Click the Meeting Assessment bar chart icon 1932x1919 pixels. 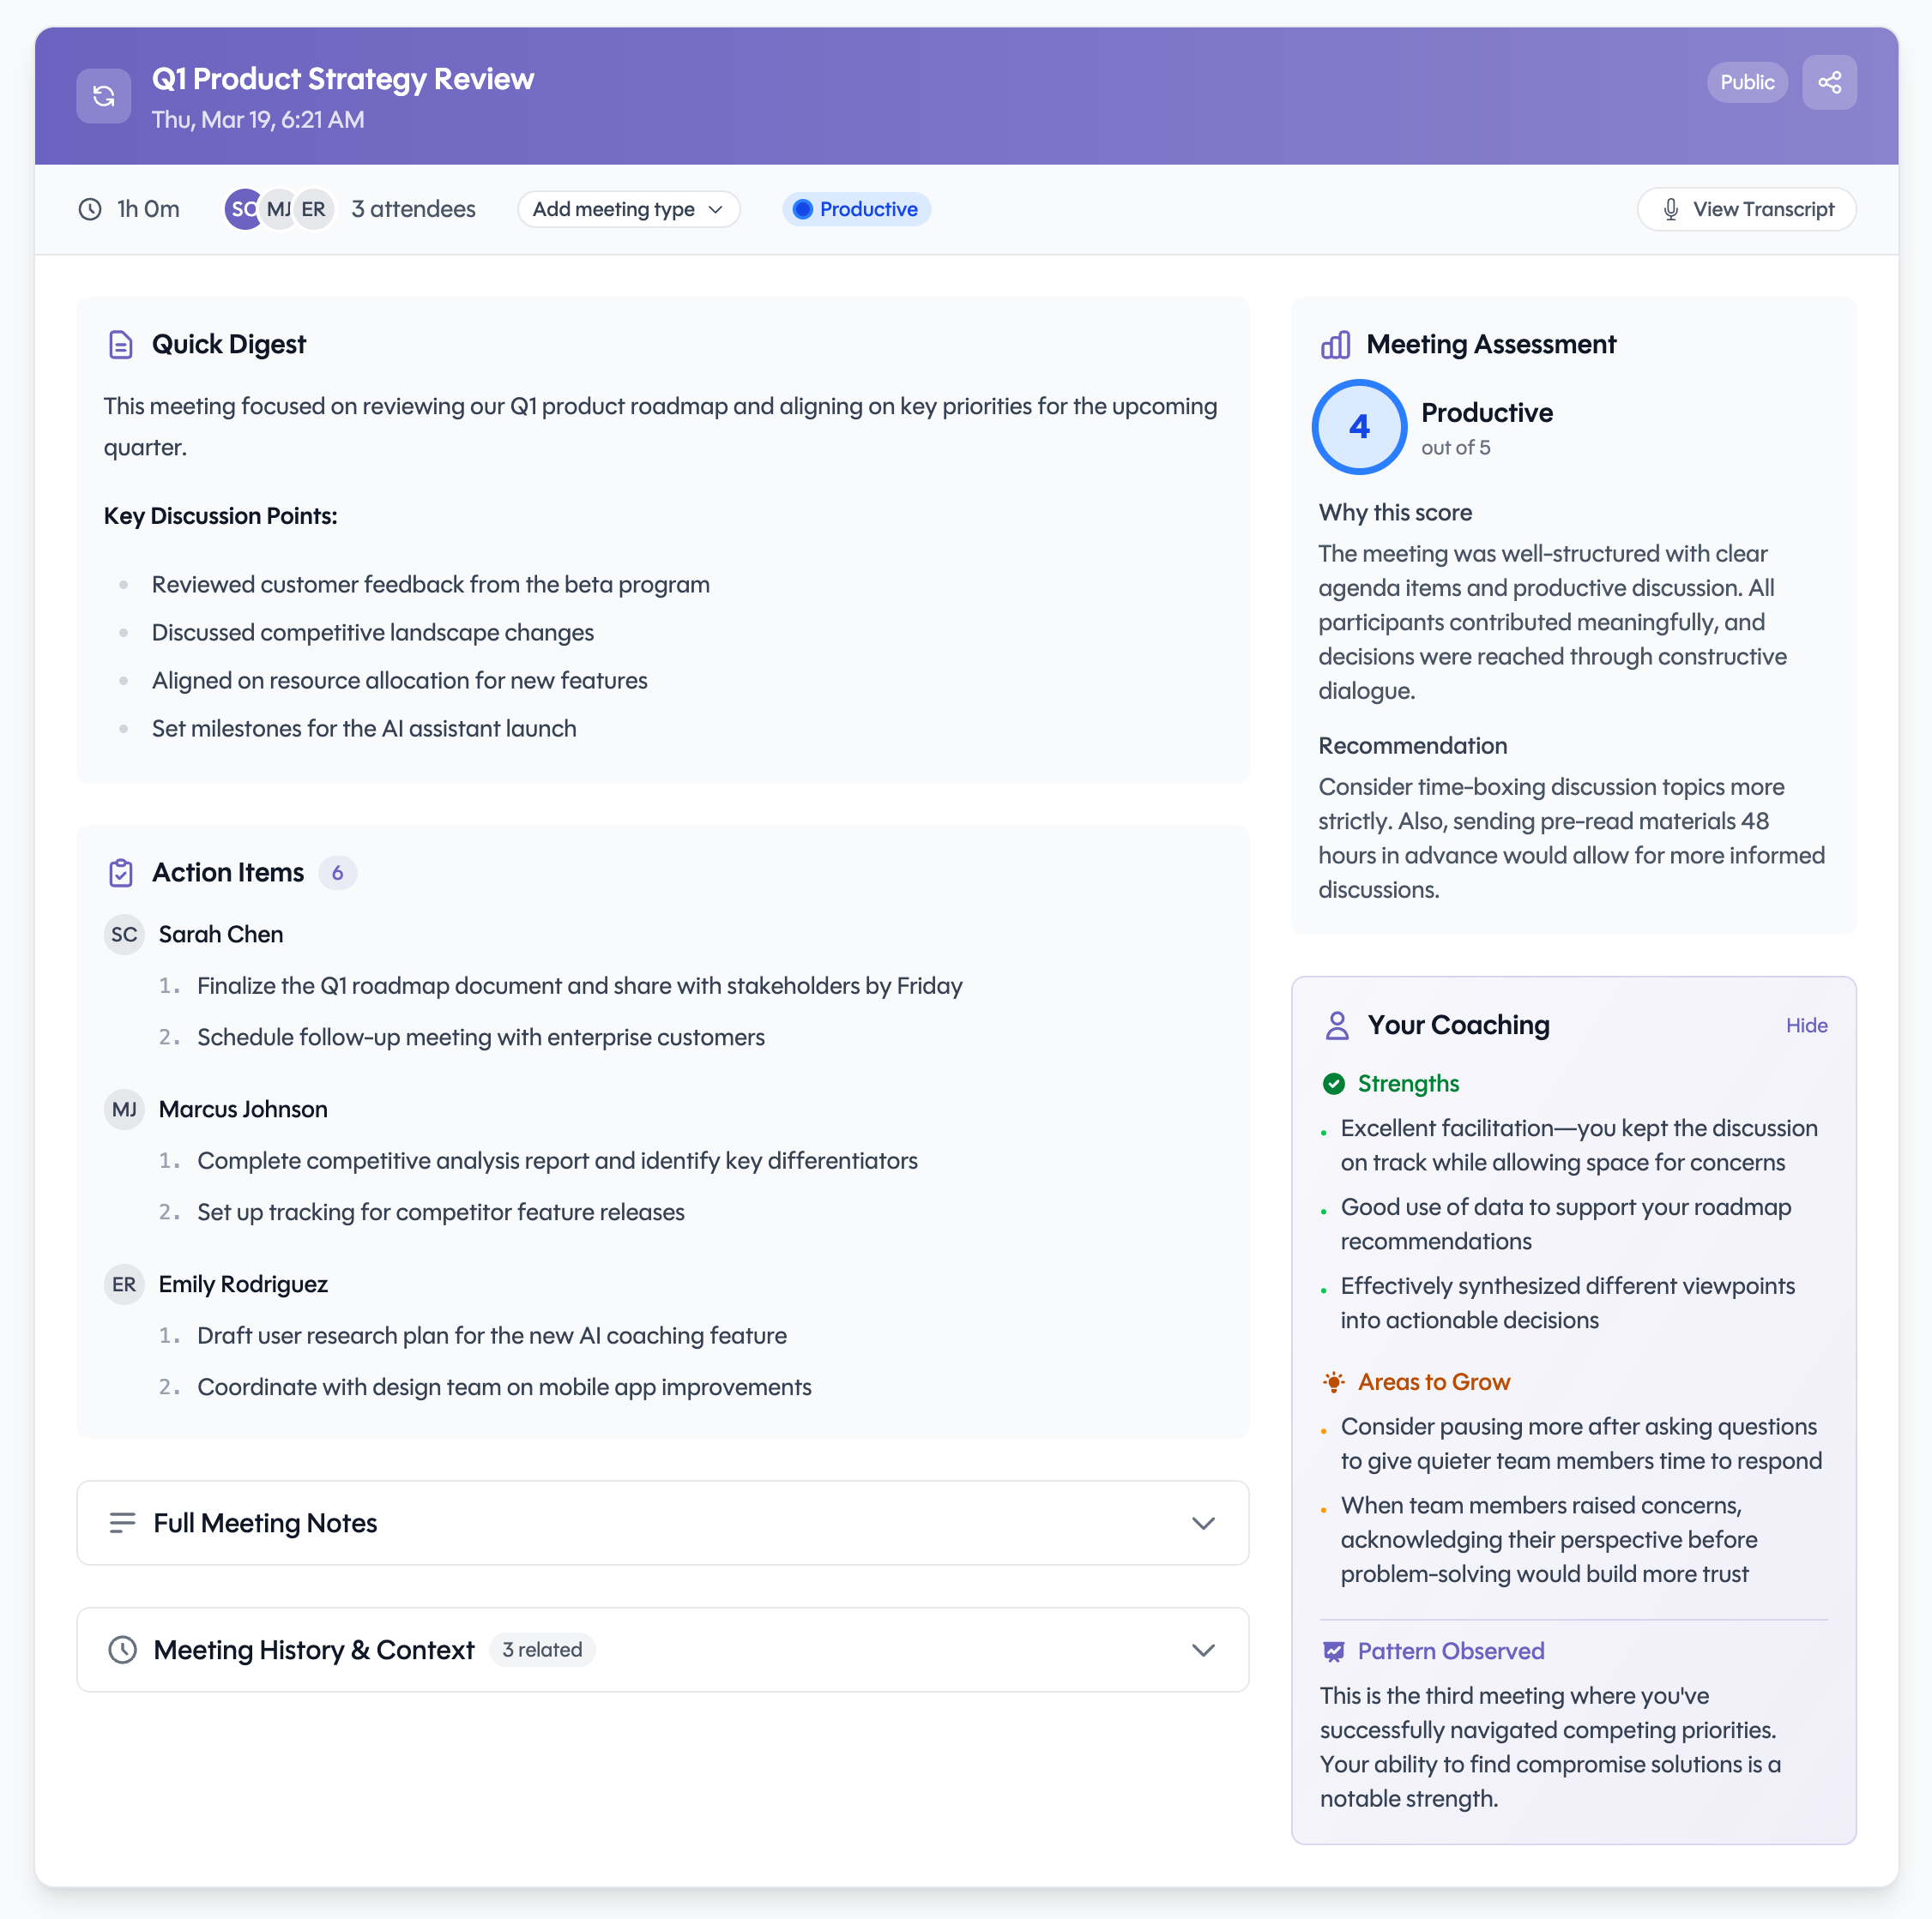point(1335,345)
